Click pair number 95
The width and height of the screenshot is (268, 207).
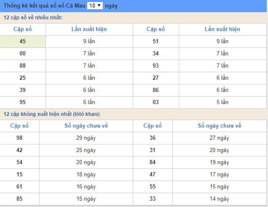pos(23,102)
